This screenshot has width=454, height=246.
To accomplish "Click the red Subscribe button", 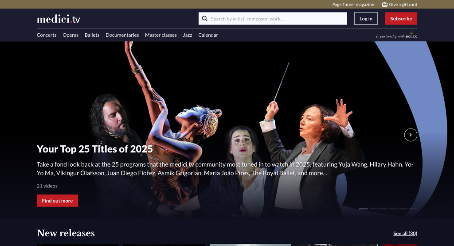I will click(401, 19).
